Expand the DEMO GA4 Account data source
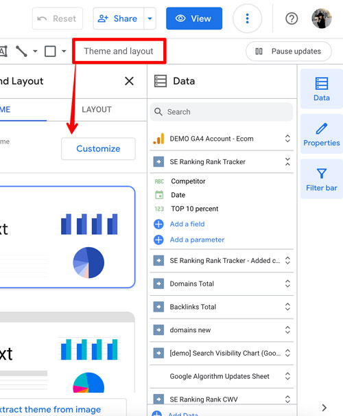 (287, 139)
